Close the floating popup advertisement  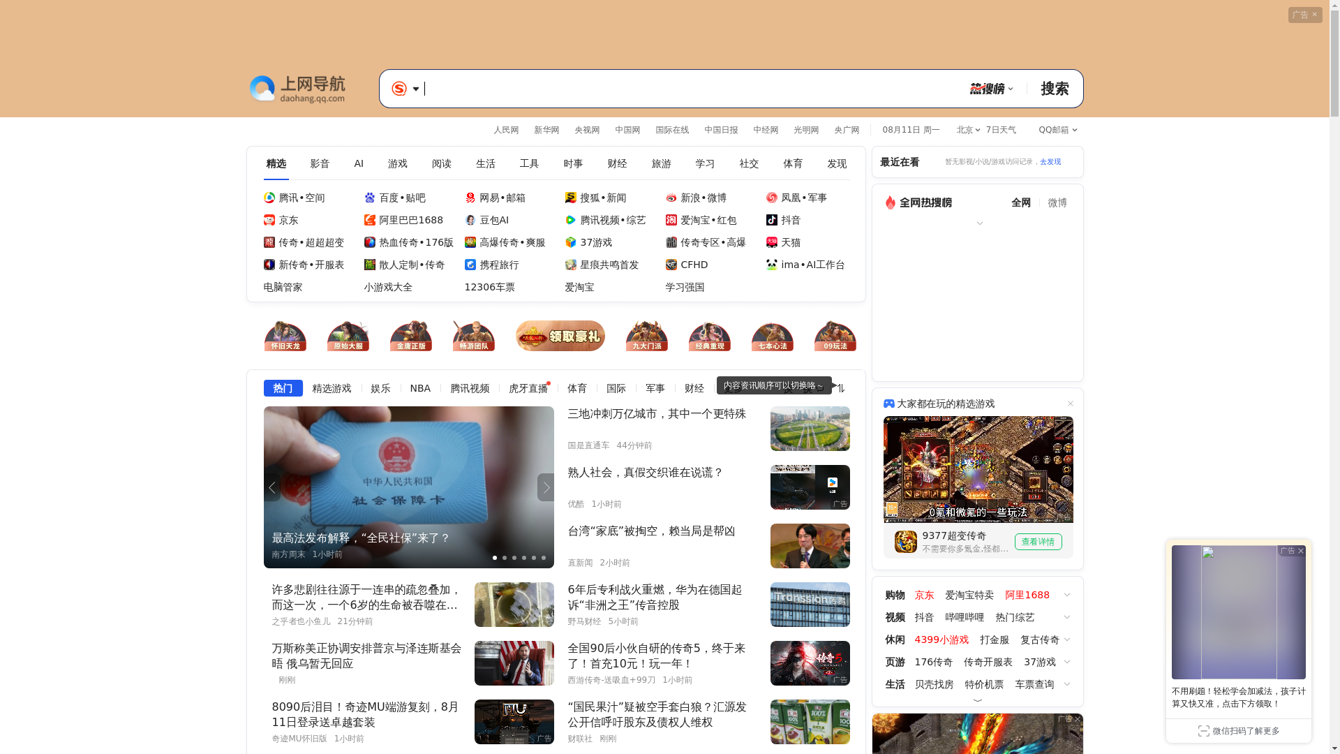tap(1301, 551)
